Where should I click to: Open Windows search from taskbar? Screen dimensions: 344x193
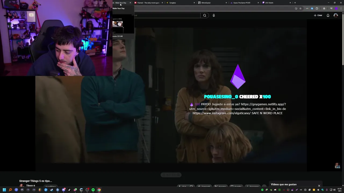[x=10, y=190]
